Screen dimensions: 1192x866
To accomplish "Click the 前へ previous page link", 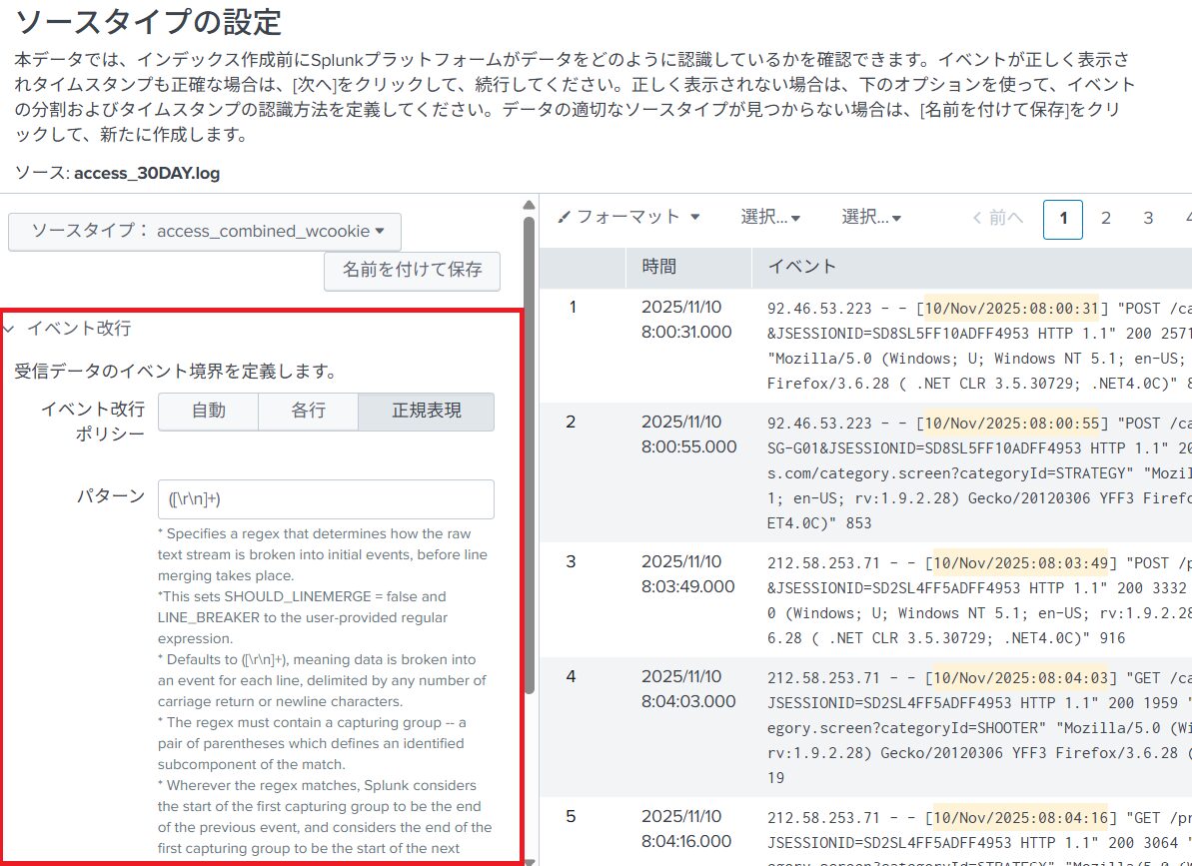I will [997, 218].
